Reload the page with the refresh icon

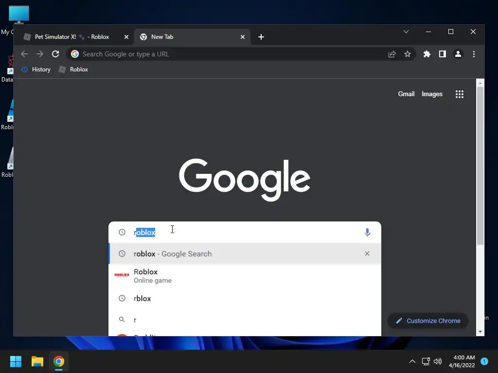(x=55, y=54)
